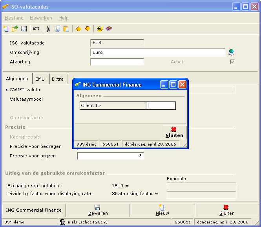261x227 pixels.
Task: Focus the Client ID input field
Action: click(161, 105)
